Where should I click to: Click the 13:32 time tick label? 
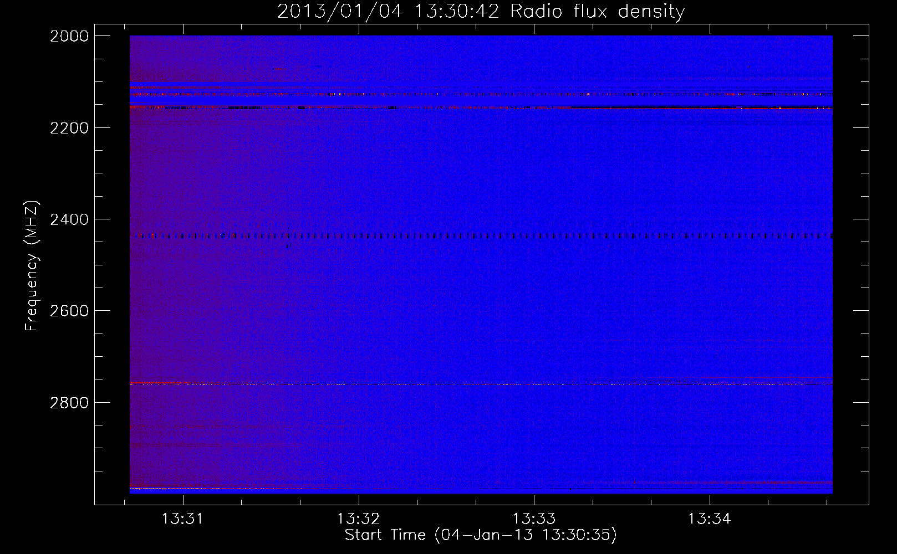(358, 519)
